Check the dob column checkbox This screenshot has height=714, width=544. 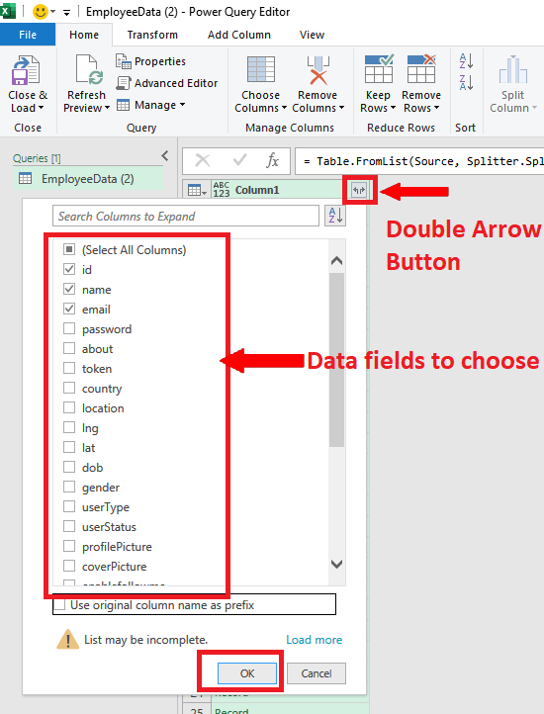click(69, 467)
